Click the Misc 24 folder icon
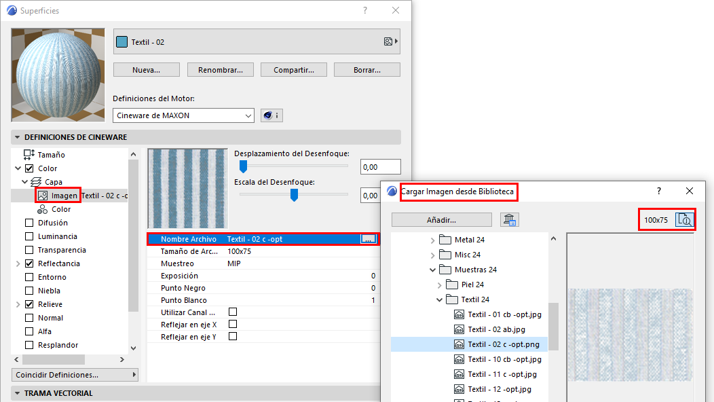This screenshot has height=402, width=714. [445, 255]
